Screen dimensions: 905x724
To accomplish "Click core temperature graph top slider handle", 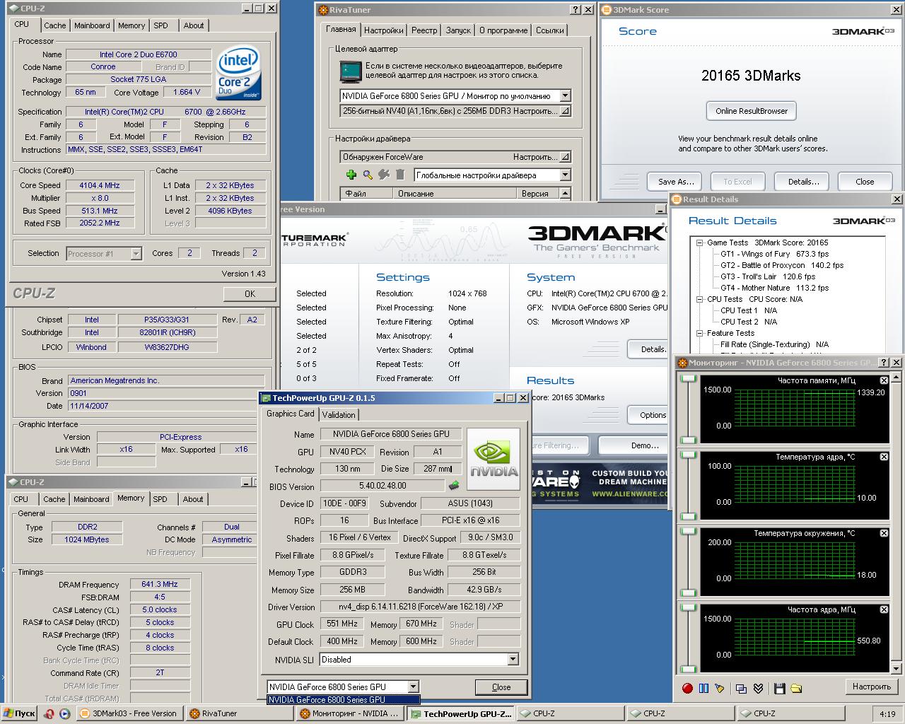I will 688,456.
